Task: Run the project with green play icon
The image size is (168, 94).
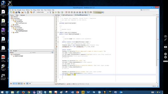Action: [x=56, y=12]
